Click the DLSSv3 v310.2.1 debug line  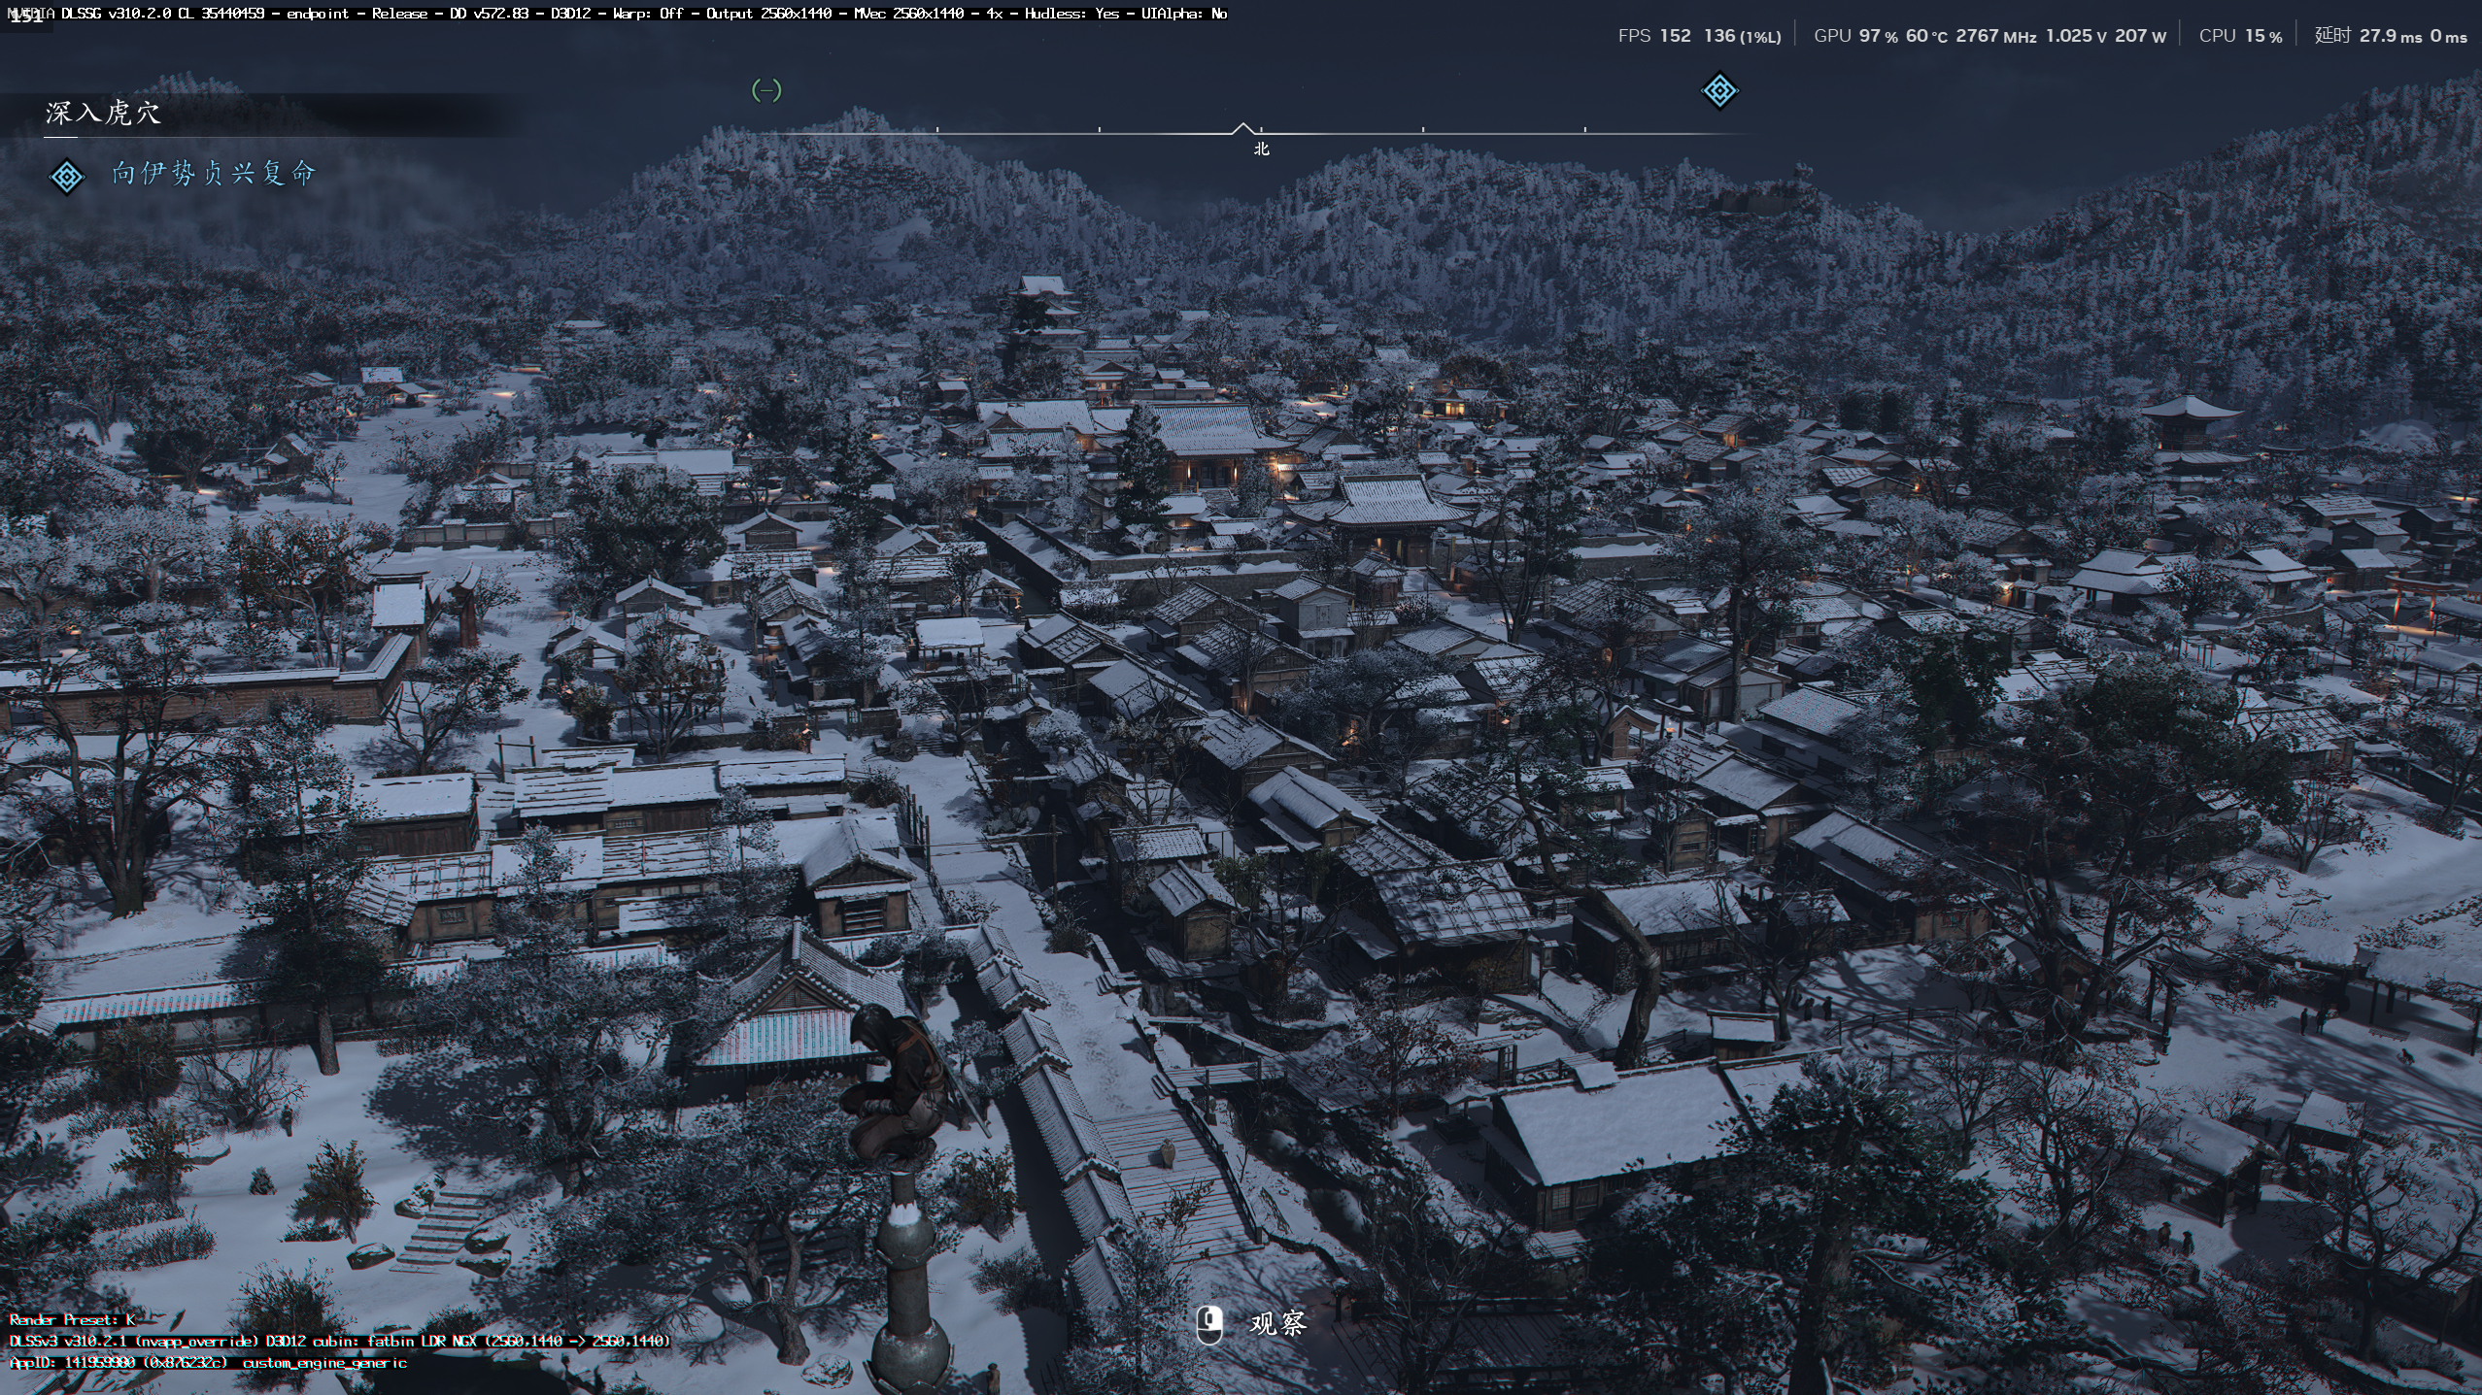click(x=340, y=1341)
